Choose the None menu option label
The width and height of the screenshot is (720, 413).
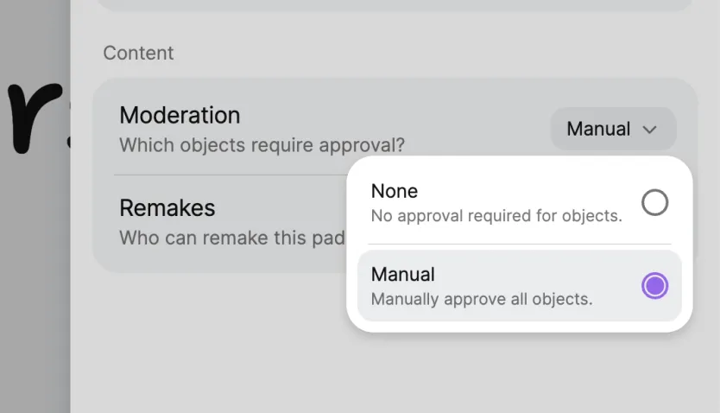click(x=395, y=191)
